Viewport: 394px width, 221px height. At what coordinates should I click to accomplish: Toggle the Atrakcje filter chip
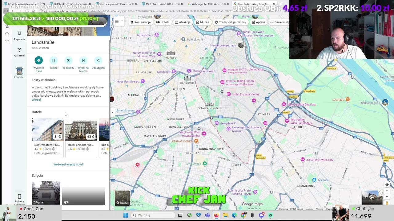click(x=183, y=22)
